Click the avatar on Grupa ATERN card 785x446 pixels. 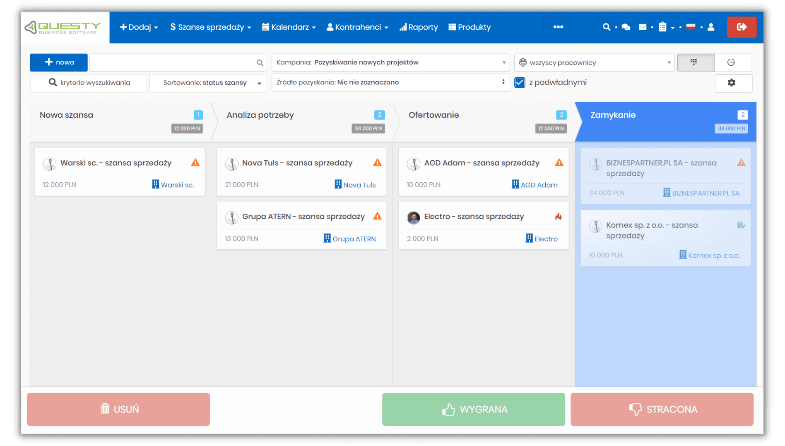tap(231, 217)
